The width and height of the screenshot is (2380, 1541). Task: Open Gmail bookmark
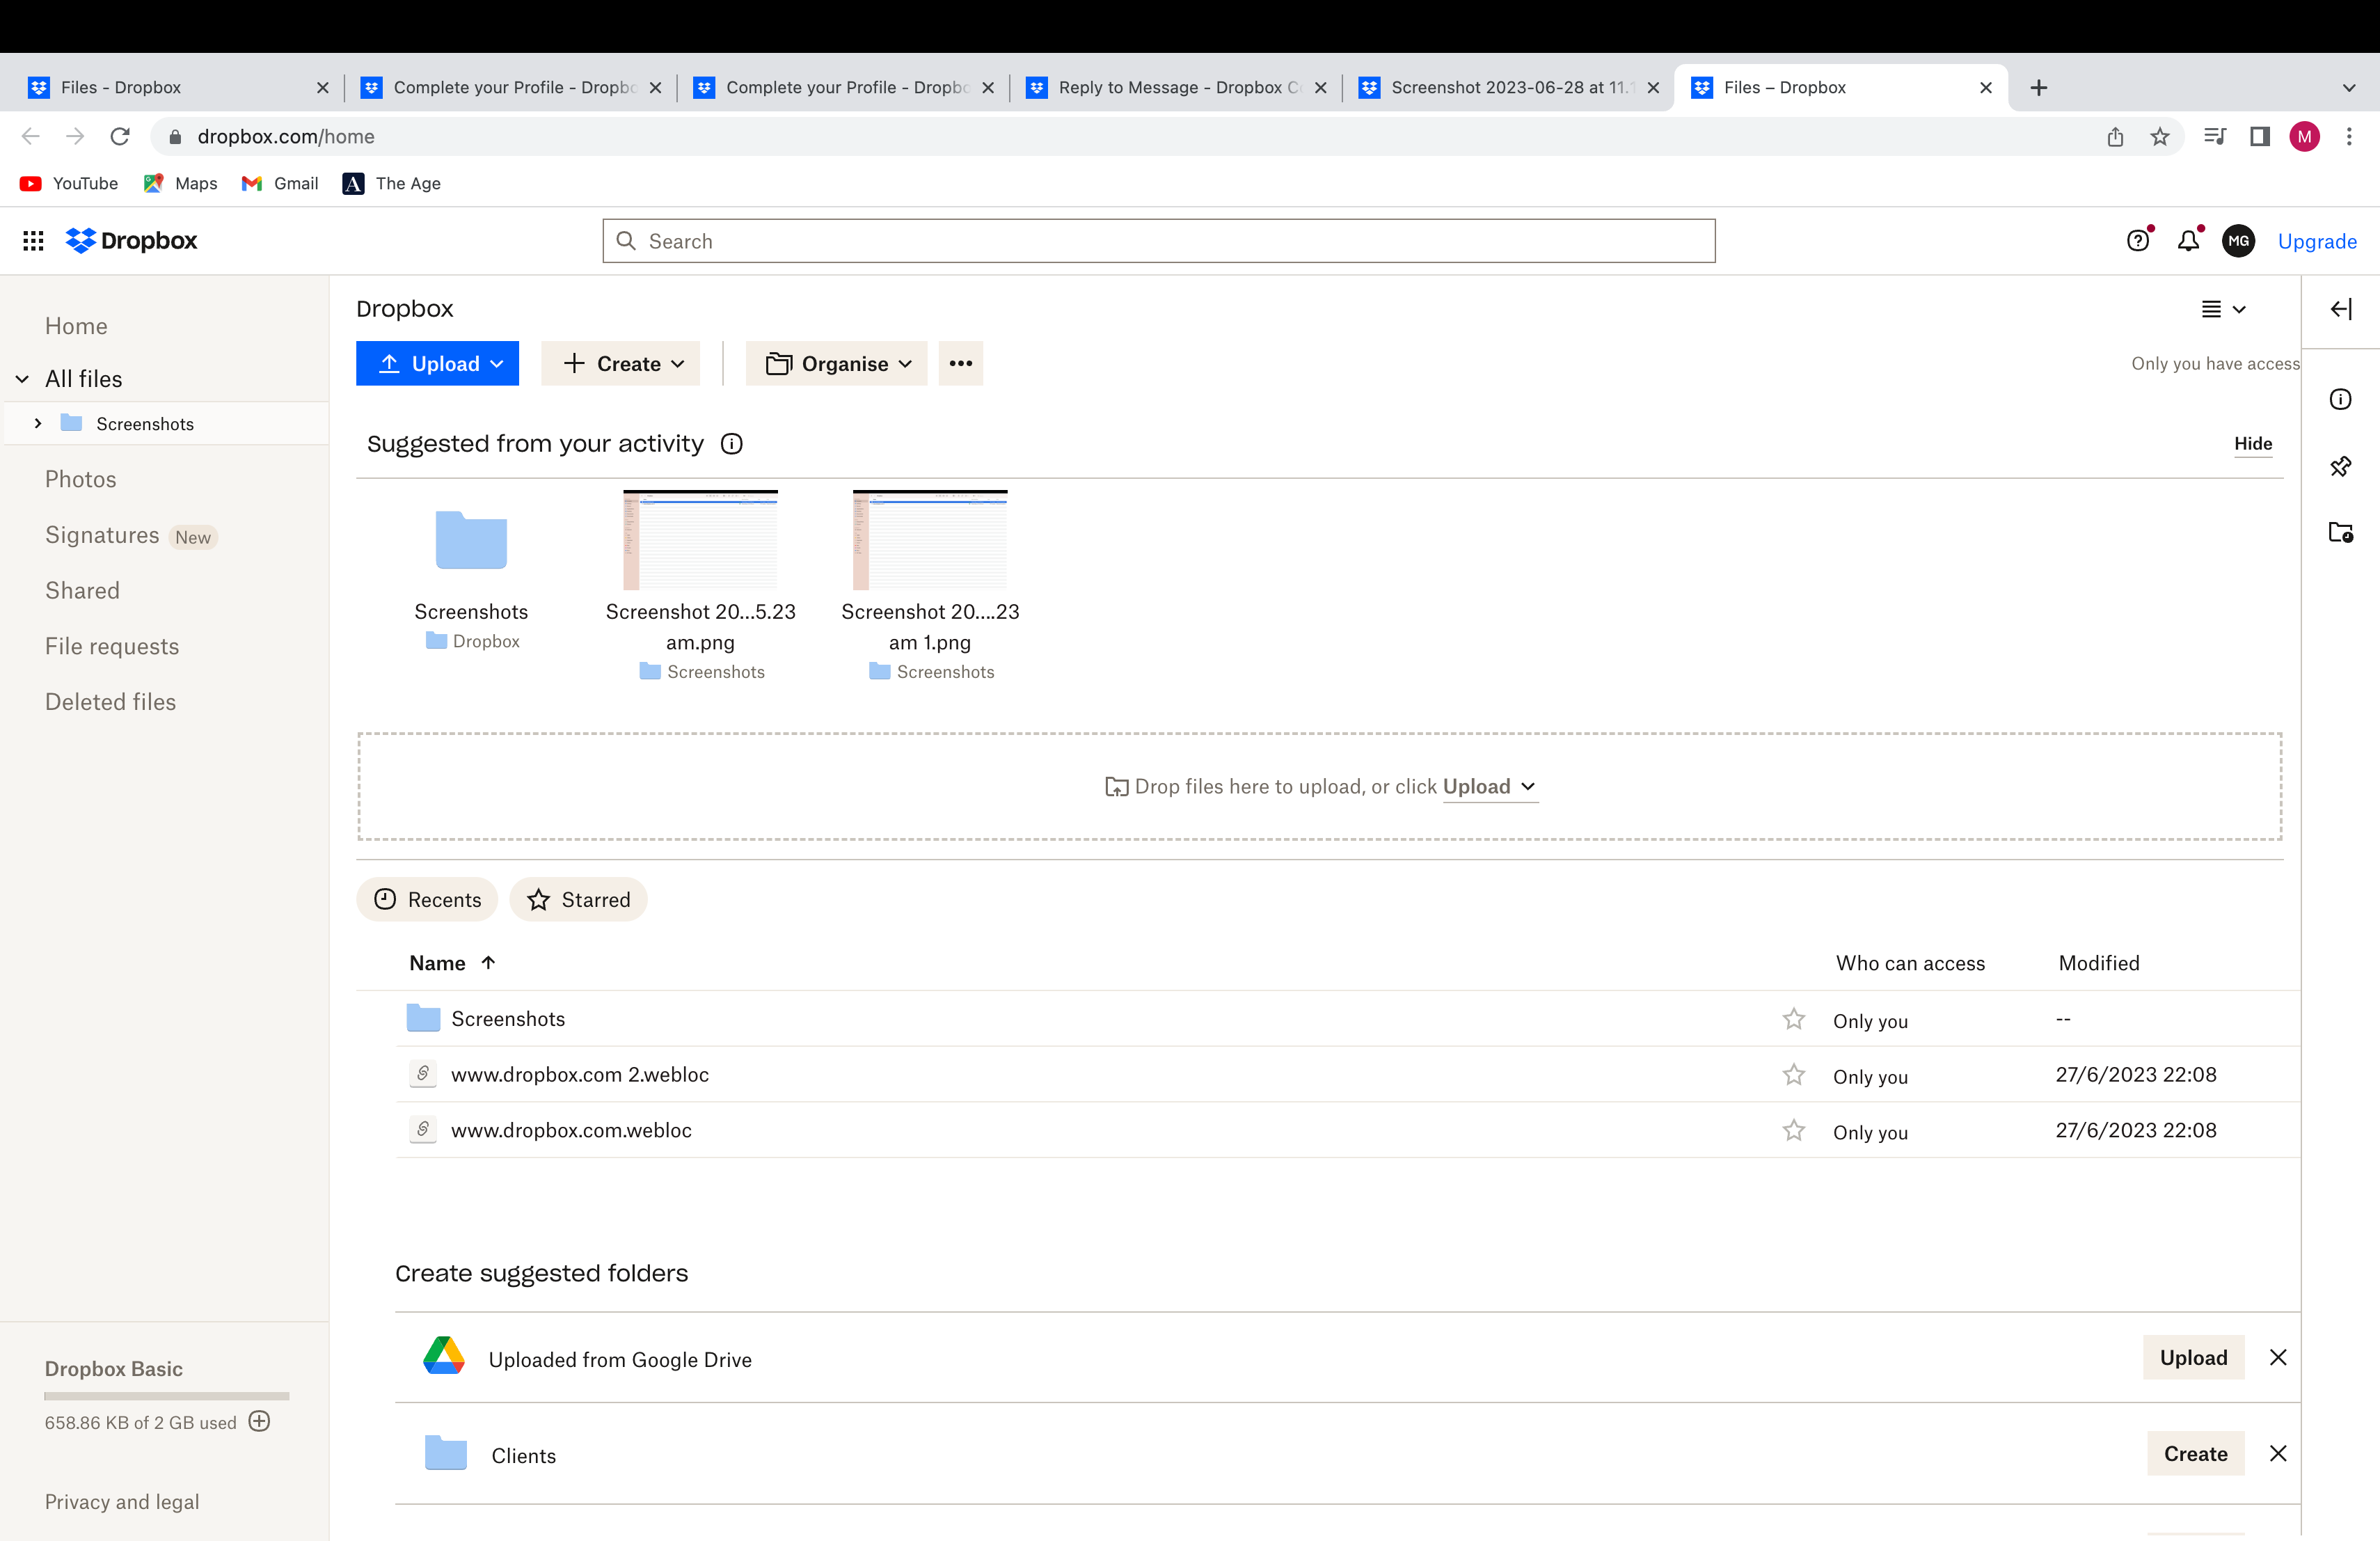tap(280, 184)
